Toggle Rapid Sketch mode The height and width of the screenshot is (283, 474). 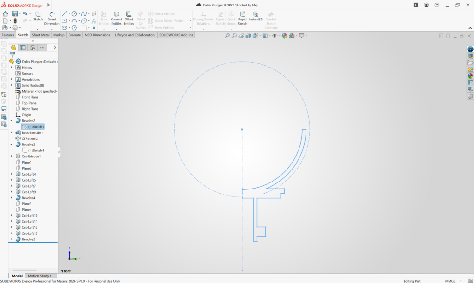(242, 18)
